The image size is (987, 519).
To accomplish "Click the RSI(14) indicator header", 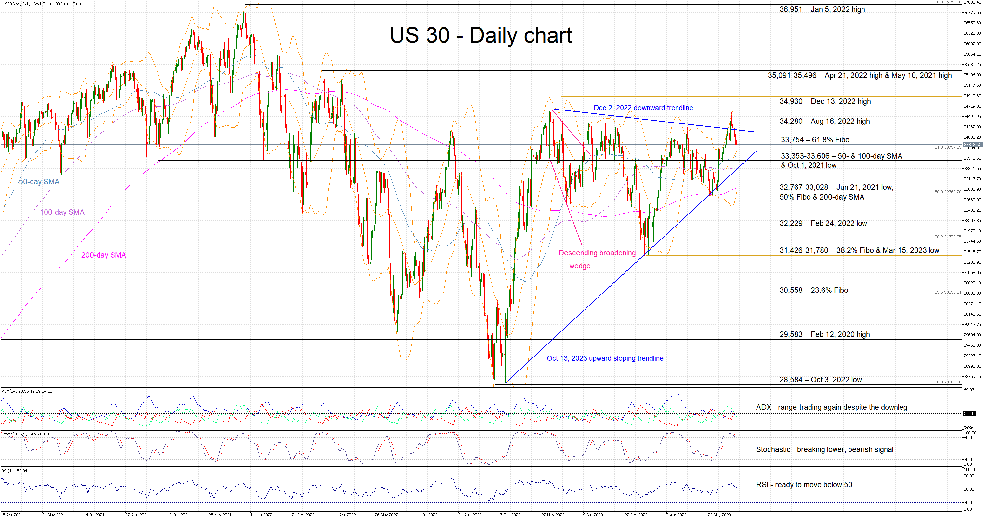I will click(x=15, y=471).
